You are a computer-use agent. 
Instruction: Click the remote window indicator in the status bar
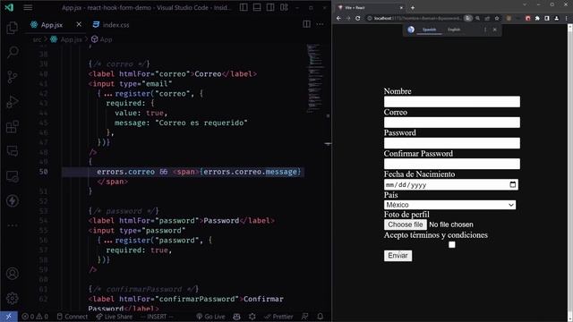tap(9, 317)
